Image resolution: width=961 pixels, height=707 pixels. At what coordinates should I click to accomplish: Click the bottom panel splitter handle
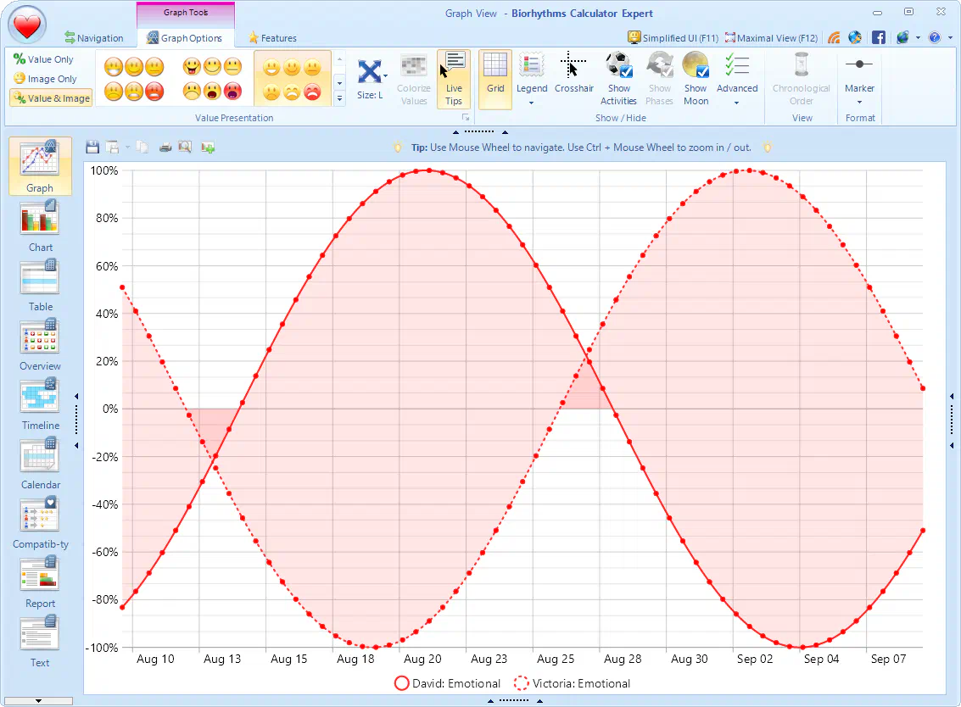[x=514, y=699]
